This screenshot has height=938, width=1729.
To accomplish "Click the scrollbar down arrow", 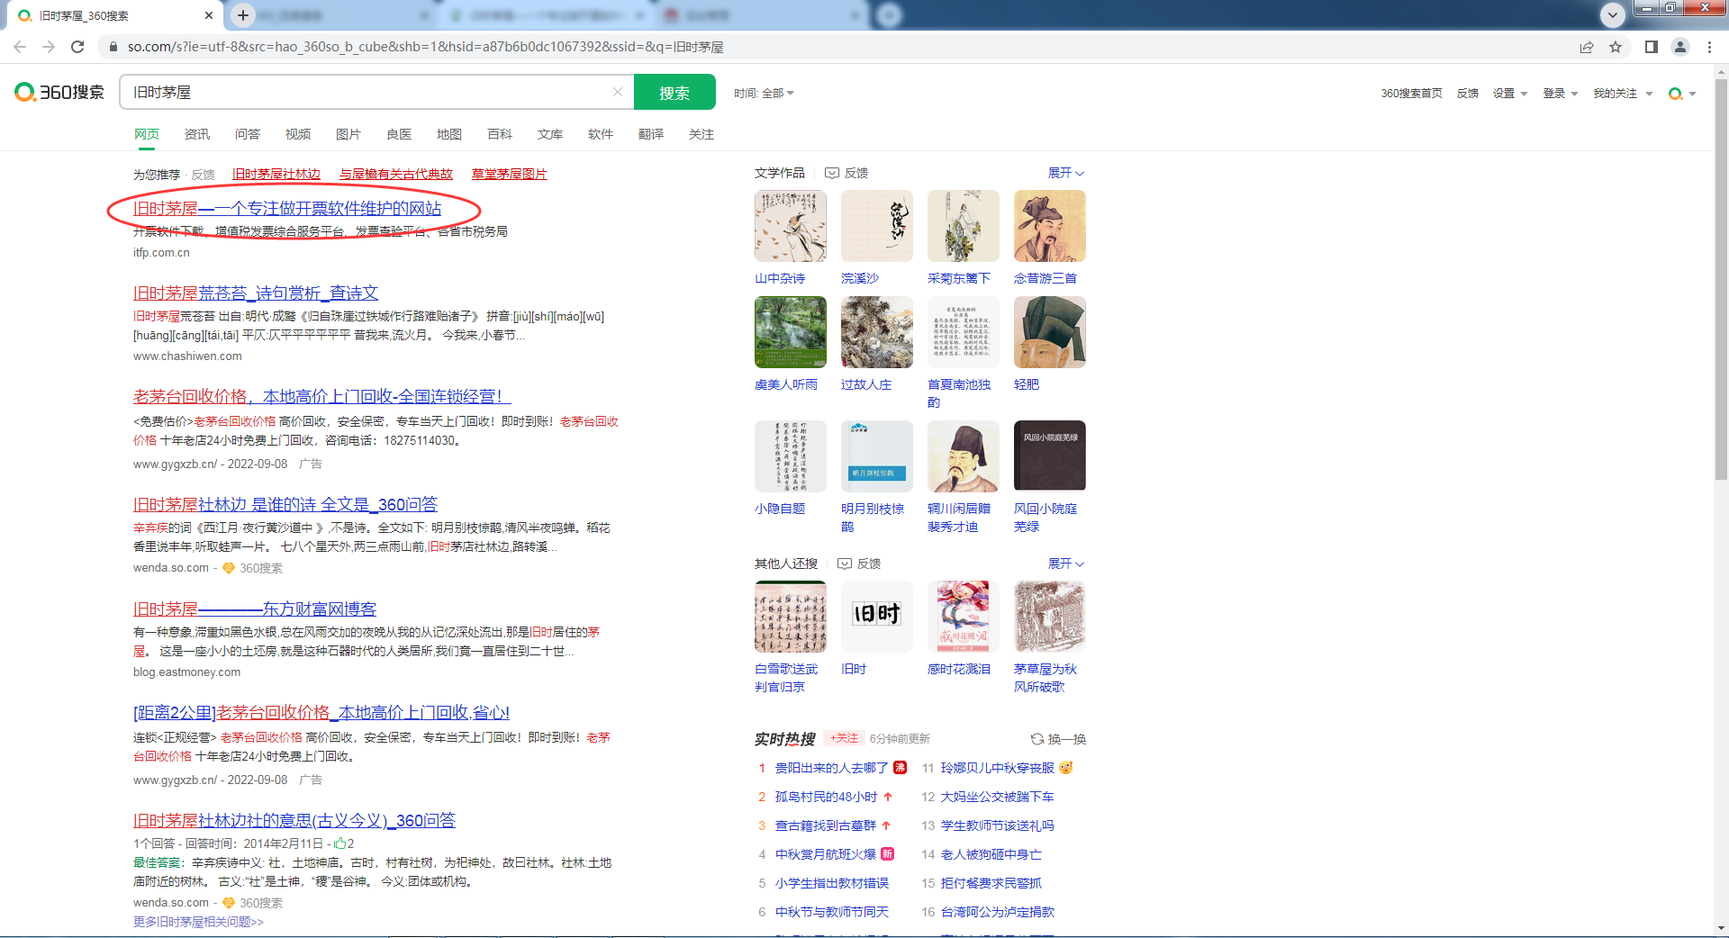I will coord(1721,928).
